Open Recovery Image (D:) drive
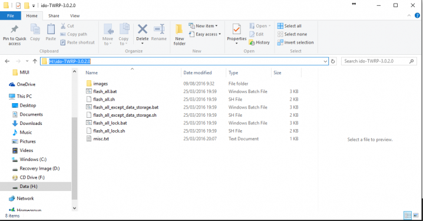Screen dimensions: 423x221 [x=39, y=169]
